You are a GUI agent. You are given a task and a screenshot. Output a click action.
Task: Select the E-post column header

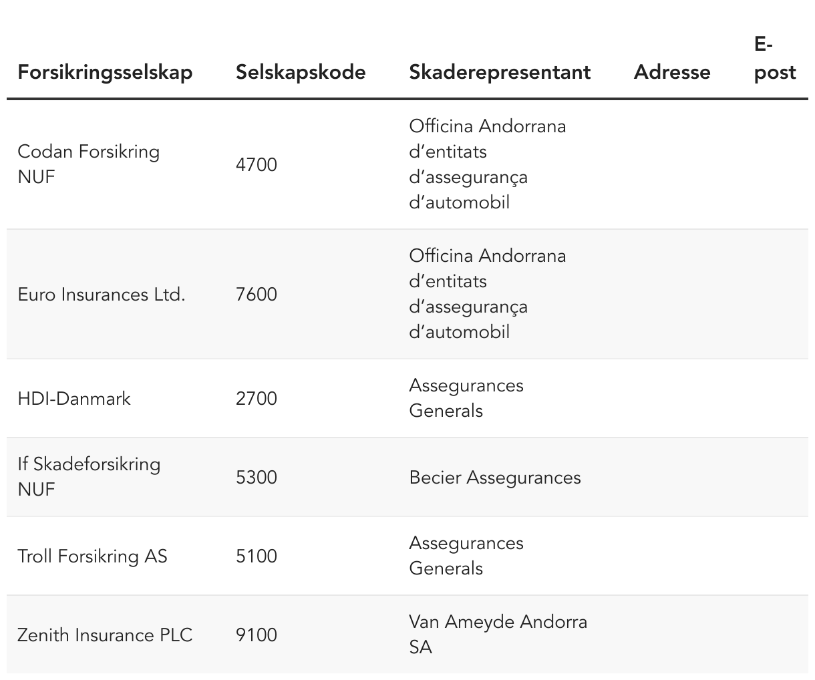[x=774, y=59]
